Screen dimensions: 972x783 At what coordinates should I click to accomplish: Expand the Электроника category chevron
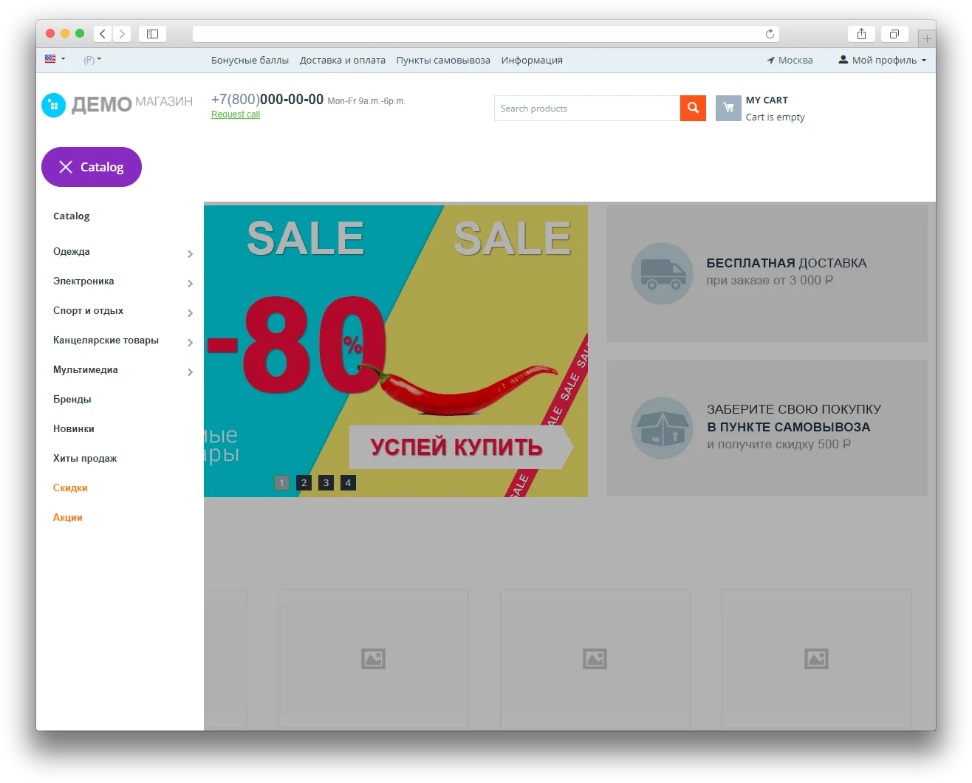click(x=190, y=284)
